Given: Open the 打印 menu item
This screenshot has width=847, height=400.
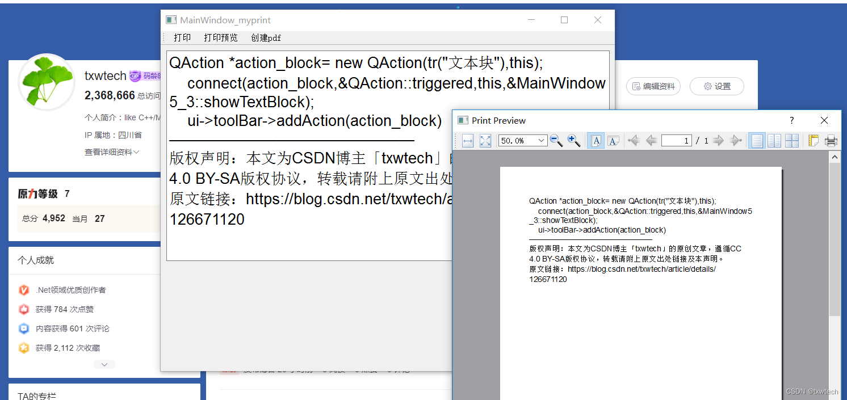Looking at the screenshot, I should click(x=182, y=37).
